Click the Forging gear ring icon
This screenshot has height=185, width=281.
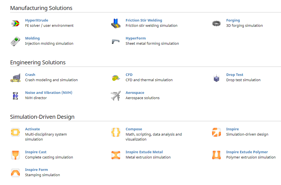[x=216, y=23]
